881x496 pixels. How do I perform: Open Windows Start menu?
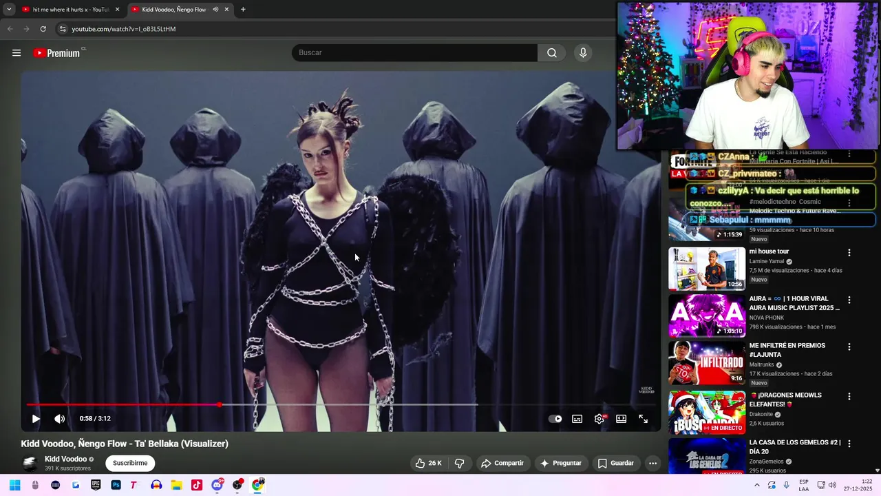coord(15,485)
